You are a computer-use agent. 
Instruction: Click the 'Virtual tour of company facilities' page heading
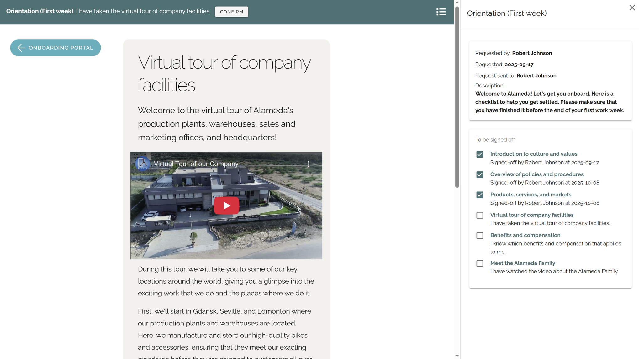tap(224, 74)
